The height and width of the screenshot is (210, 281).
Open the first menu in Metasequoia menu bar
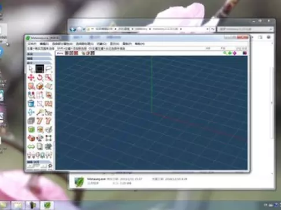pyautogui.click(x=32, y=44)
